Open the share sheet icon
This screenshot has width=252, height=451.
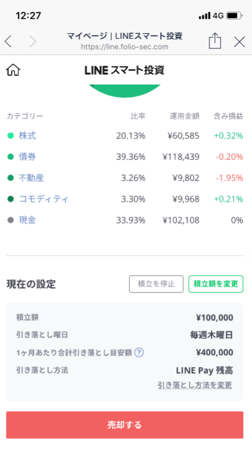(214, 41)
